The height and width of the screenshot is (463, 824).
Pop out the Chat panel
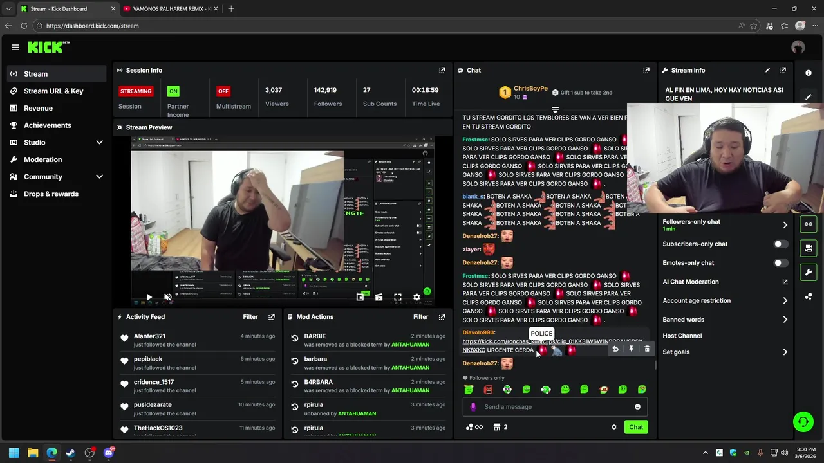coord(646,70)
